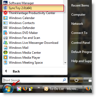This screenshot has width=96, height=97.
Task: Click the question mark Quick Launch icon
Action: point(31,89)
